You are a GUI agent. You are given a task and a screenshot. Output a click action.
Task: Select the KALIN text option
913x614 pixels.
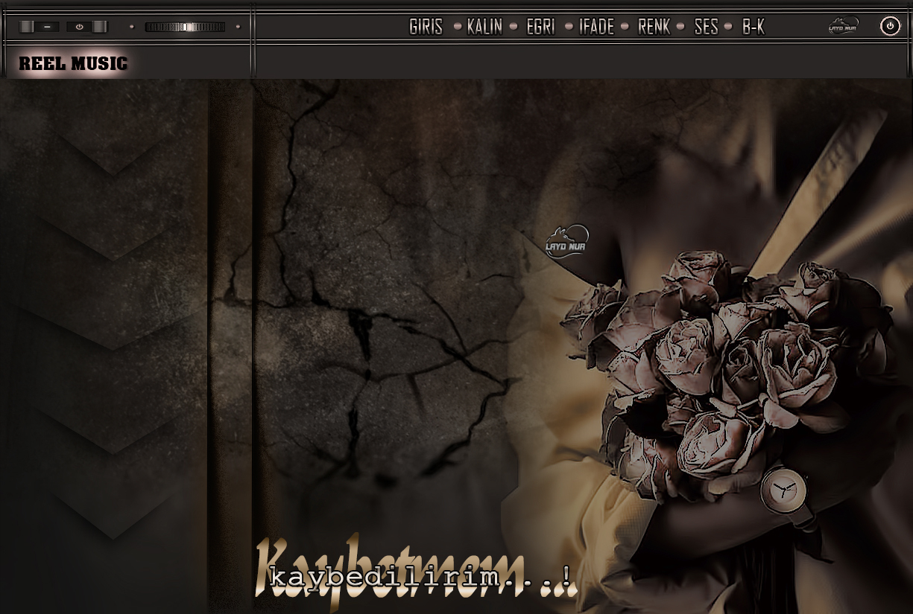pos(484,27)
